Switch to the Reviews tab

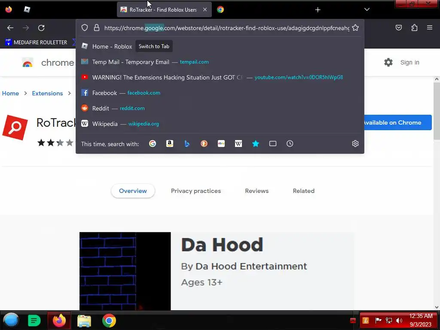(257, 191)
